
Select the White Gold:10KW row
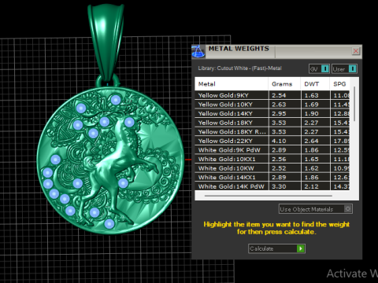(x=272, y=168)
